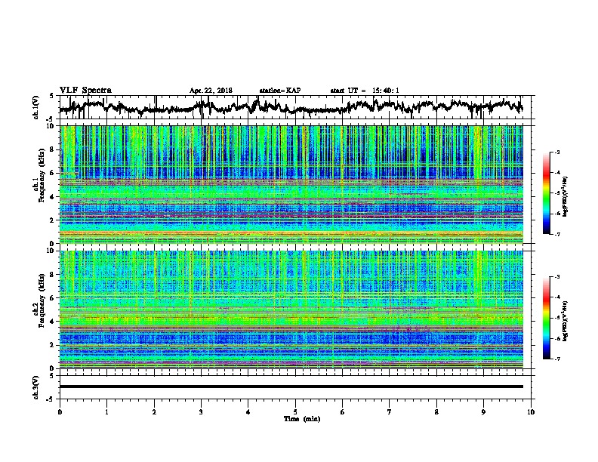Click the "-7" tick on ch.2 colorbar

click(x=556, y=359)
